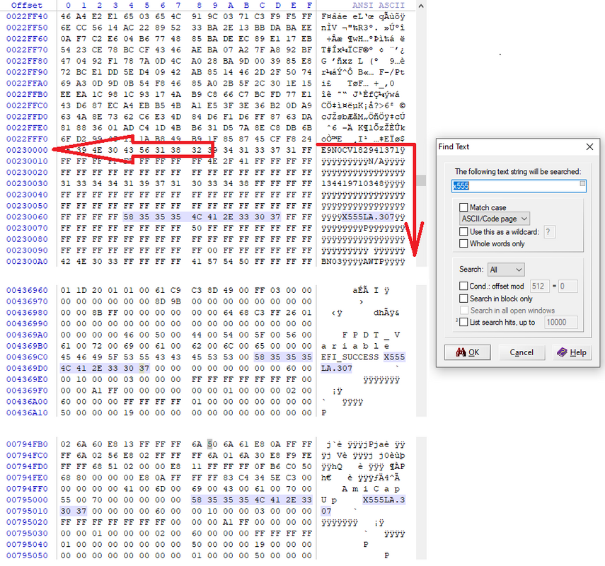Click the small icon inside the search string field
This screenshot has width=605, height=566.
coord(582,184)
